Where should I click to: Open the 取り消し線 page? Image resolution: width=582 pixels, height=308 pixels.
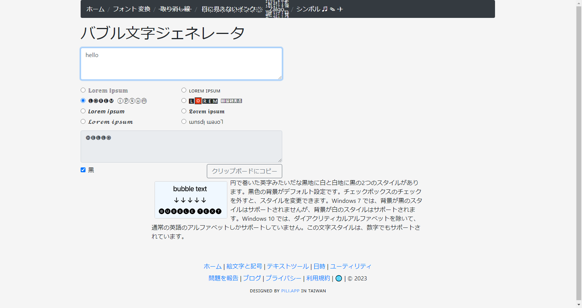pos(174,9)
